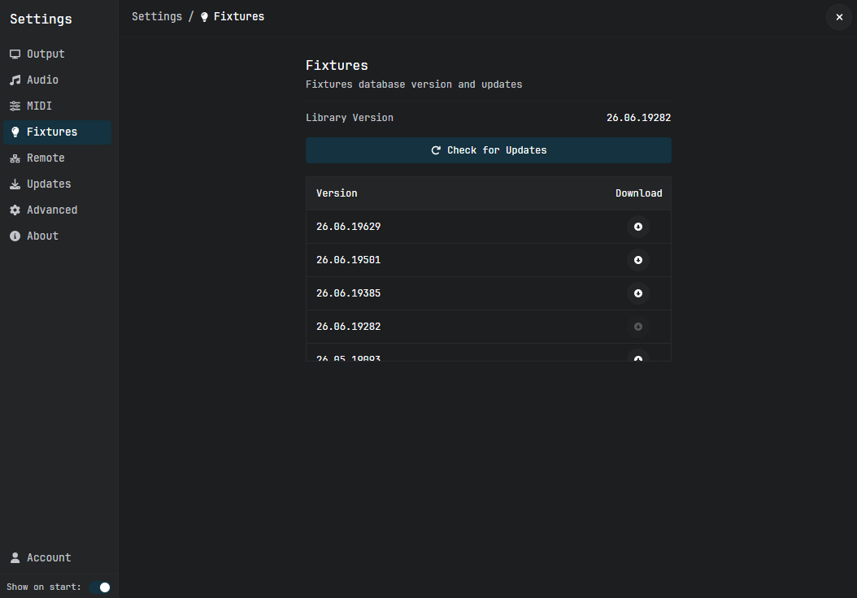Click the Settings breadcrumb link

click(x=157, y=16)
